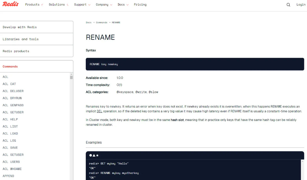The width and height of the screenshot is (307, 180).
Task: Expand the Products menu
Action: [34, 5]
